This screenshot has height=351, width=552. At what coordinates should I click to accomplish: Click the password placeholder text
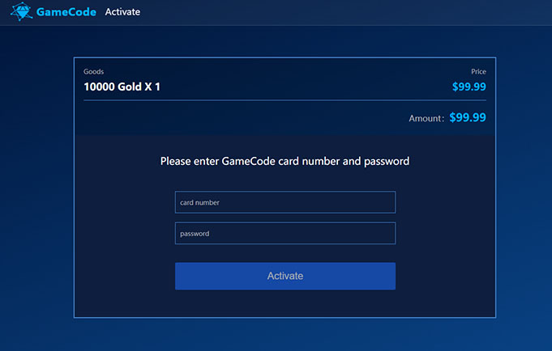pyautogui.click(x=195, y=234)
